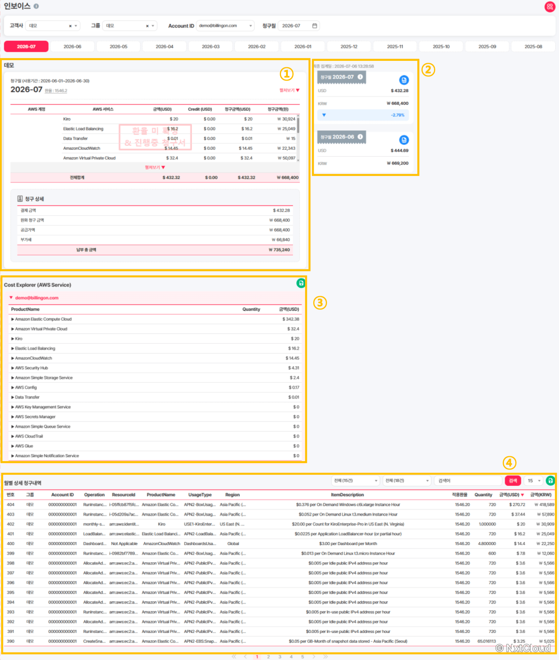Export 월별 상세 청구내역 using the green icon
Screen dimensions: 559x660
click(x=550, y=481)
